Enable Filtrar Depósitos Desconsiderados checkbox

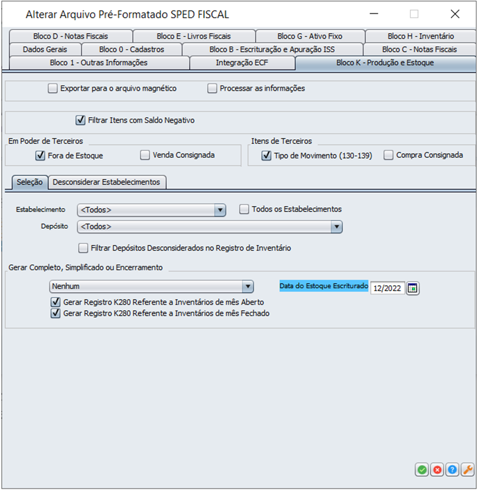point(83,248)
